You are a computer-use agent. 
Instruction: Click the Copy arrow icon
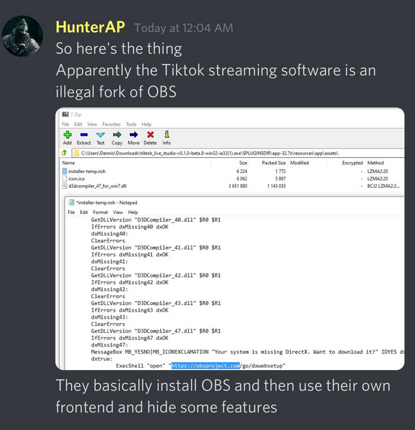[x=117, y=134]
